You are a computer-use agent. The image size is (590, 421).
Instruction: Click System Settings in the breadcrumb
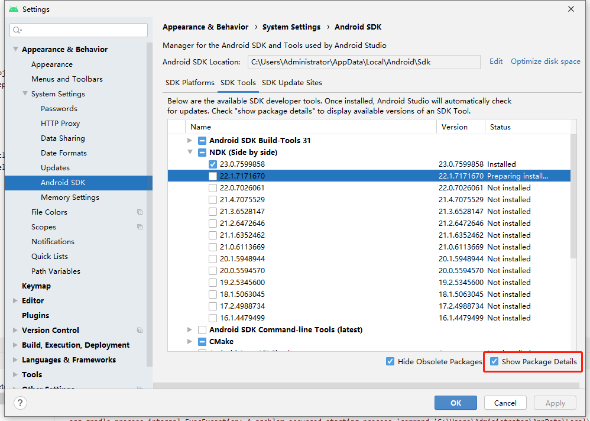pos(291,27)
